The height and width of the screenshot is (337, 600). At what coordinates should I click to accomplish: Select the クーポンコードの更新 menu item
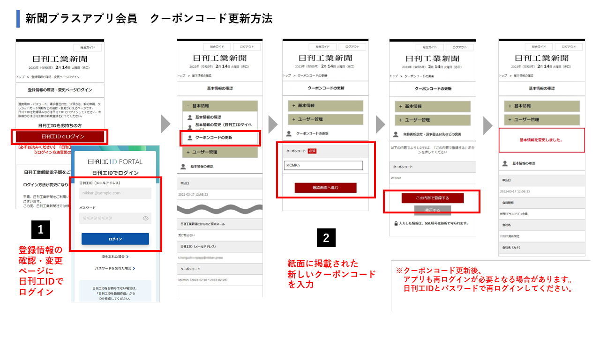tap(214, 138)
